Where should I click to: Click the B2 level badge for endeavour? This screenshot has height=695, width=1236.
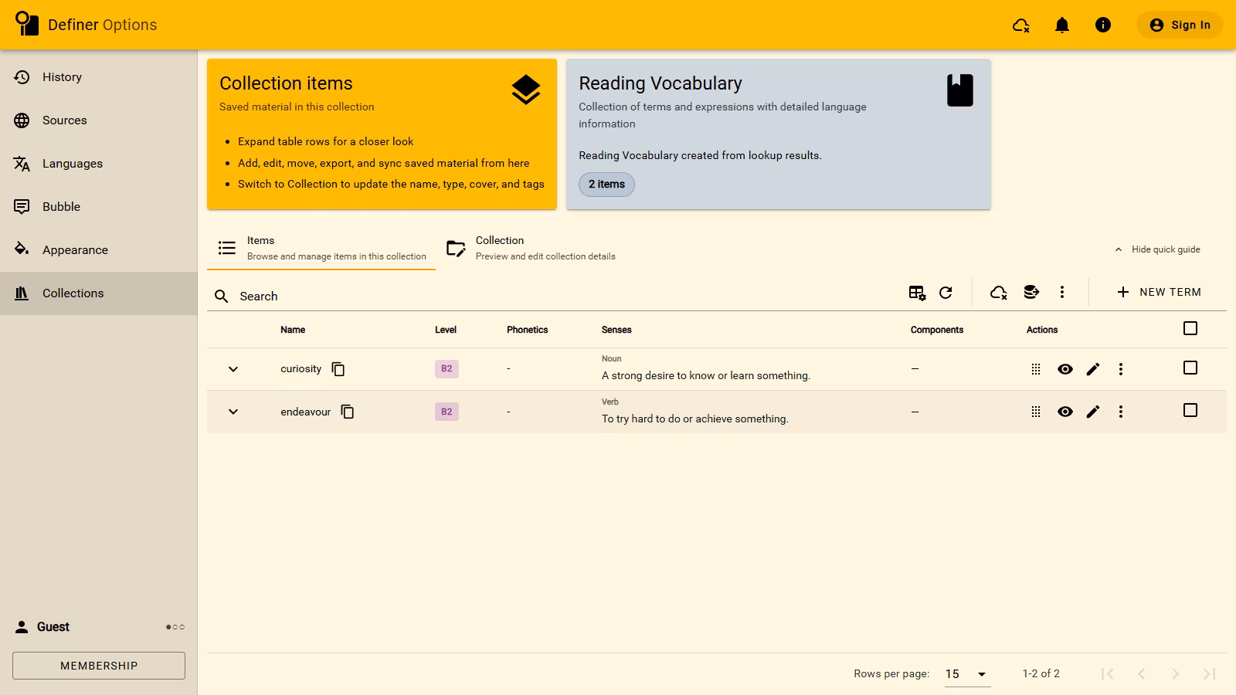click(x=447, y=412)
